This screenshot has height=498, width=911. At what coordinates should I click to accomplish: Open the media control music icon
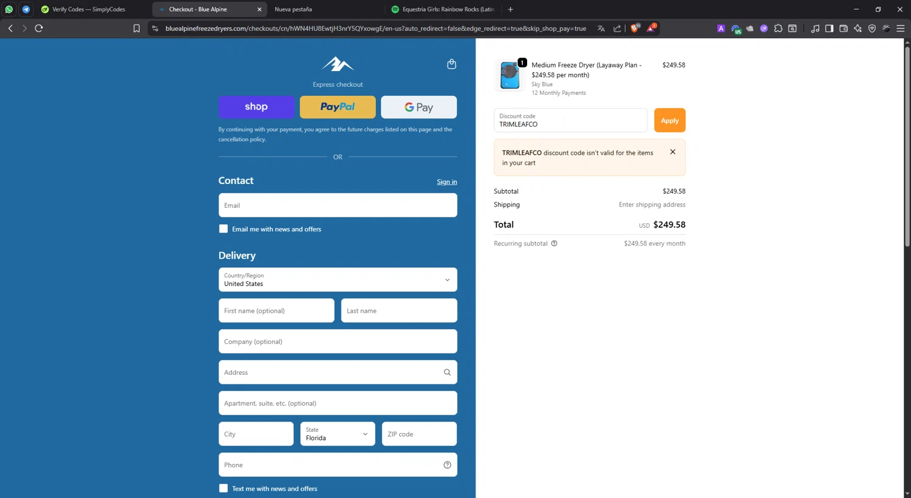815,28
